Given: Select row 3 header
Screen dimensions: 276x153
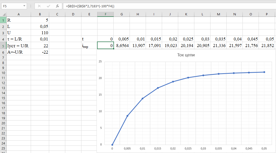Looking at the screenshot, I should click(x=3, y=33).
